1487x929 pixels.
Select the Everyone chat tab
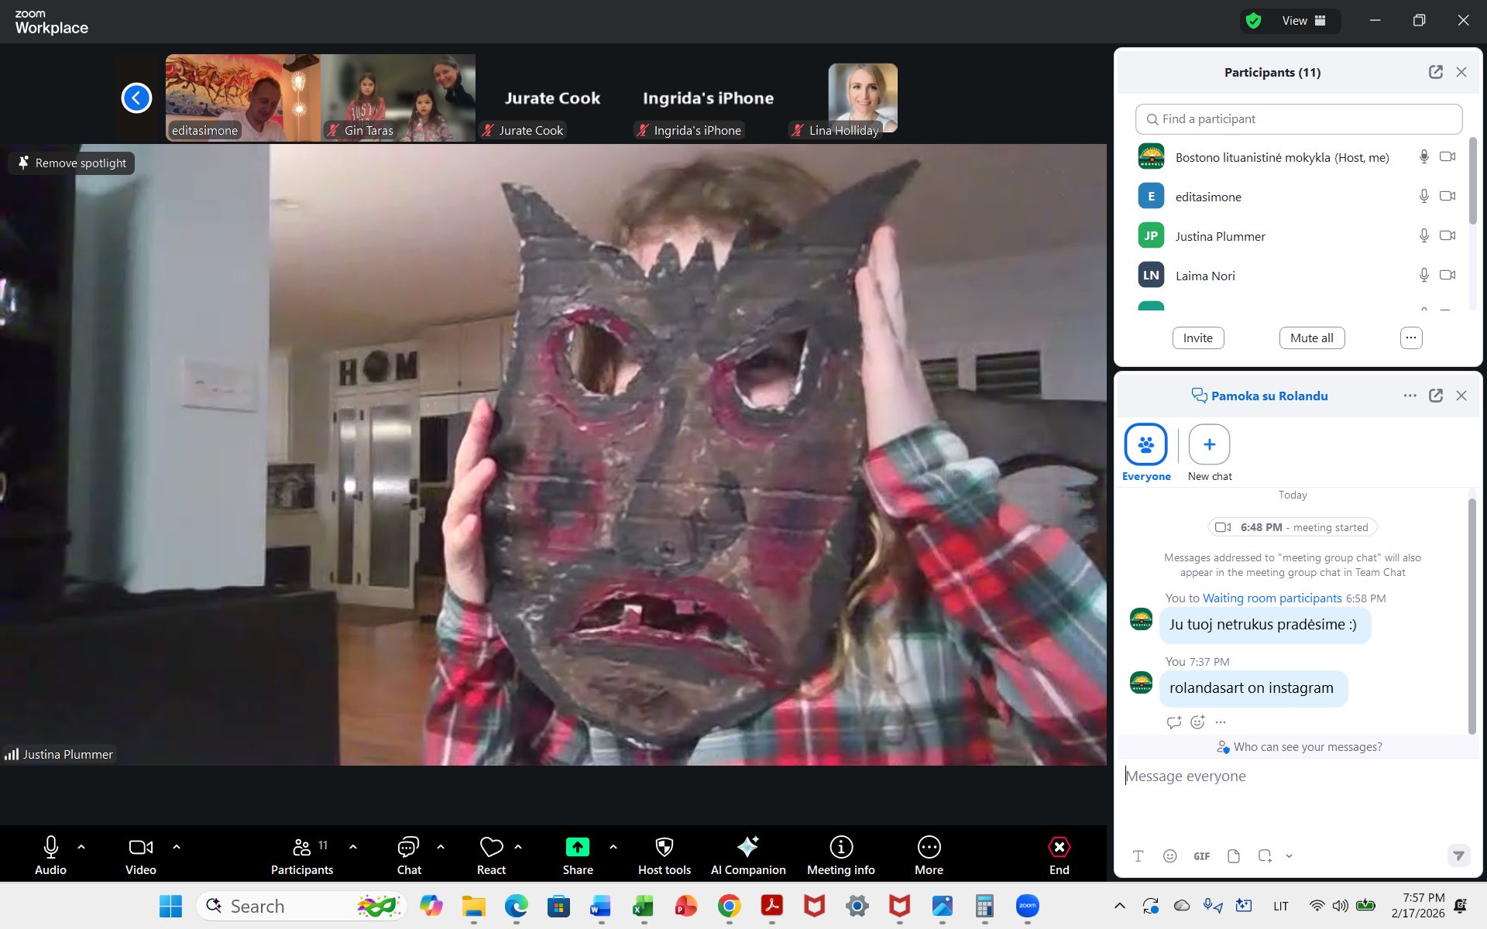1145,445
